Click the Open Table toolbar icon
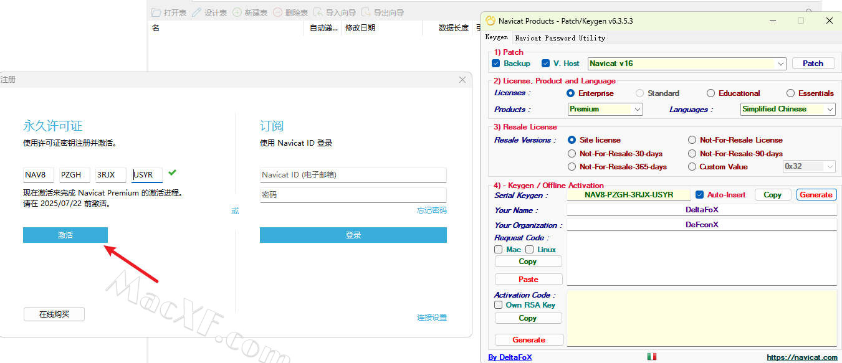Image resolution: width=842 pixels, height=363 pixels. [156, 12]
